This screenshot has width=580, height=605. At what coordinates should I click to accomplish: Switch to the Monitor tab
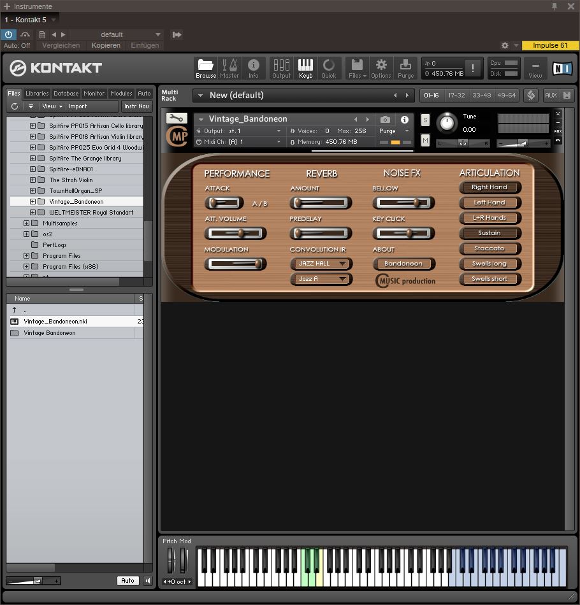tap(94, 94)
